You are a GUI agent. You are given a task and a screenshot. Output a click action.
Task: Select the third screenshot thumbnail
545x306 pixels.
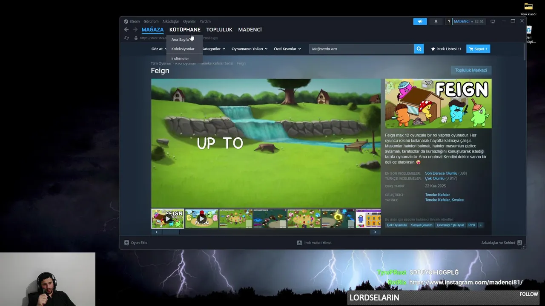point(235,218)
